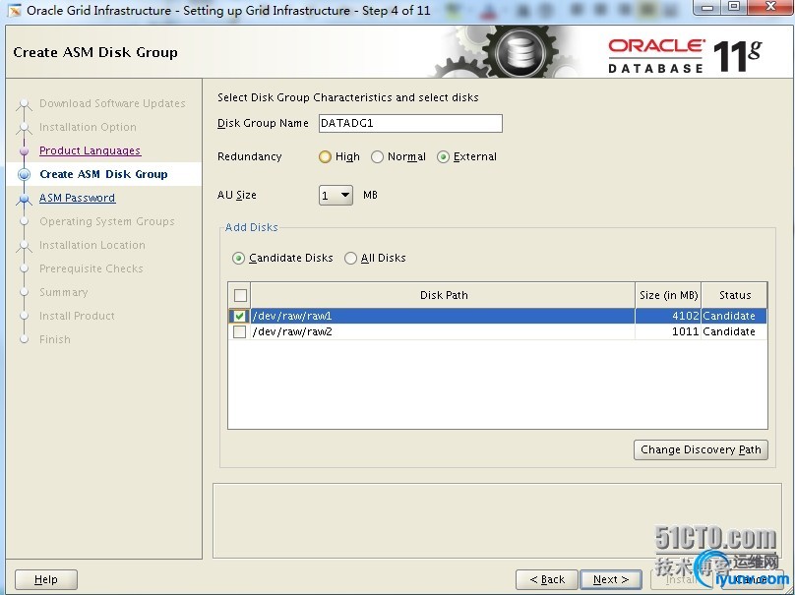This screenshot has width=795, height=595.
Task: Click Candidate status of raw2 row
Action: pyautogui.click(x=734, y=332)
